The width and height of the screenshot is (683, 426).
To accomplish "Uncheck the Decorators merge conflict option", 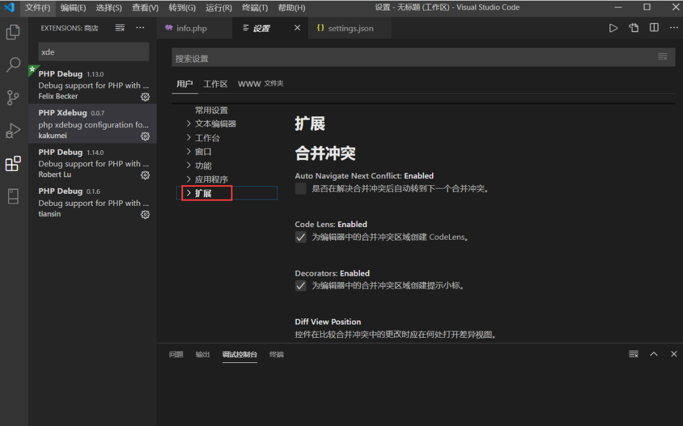I will point(300,285).
